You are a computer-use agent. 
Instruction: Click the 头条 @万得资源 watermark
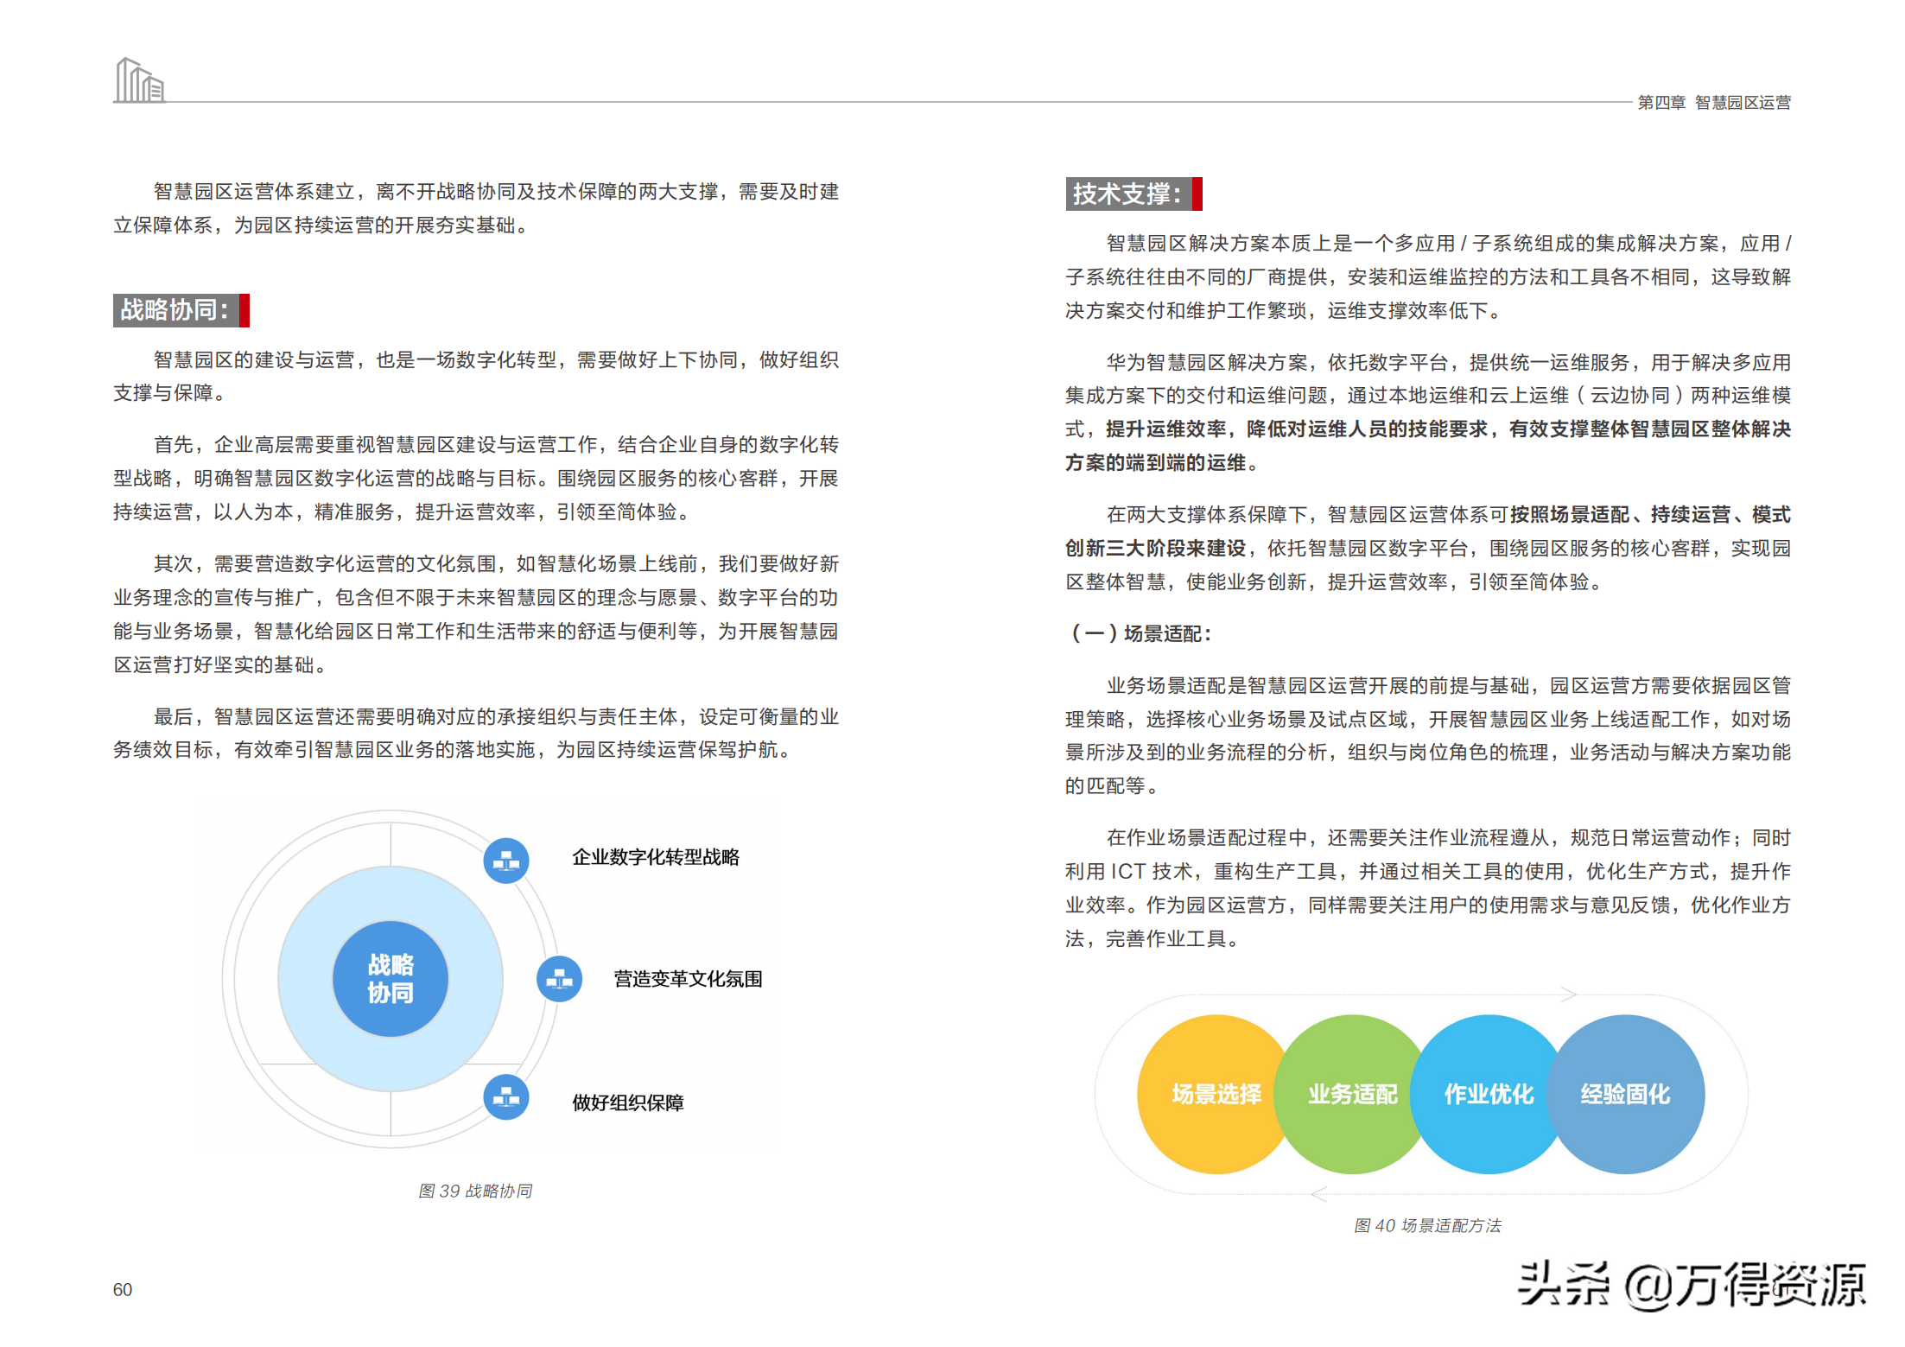tap(1691, 1285)
